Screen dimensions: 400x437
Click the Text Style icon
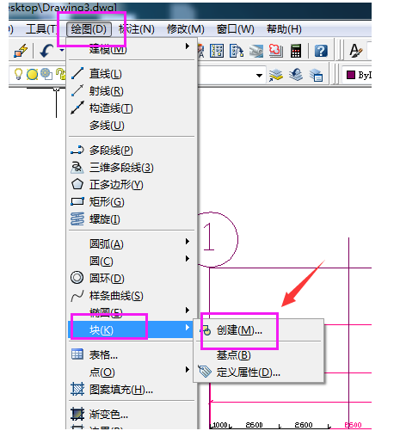356,51
